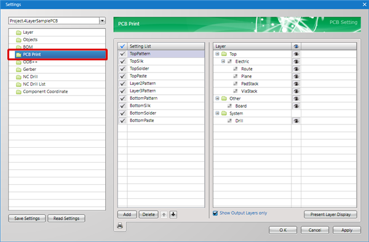The image size is (369, 242).
Task: Uncheck the BottomPaste setting checkmark
Action: tap(122, 121)
